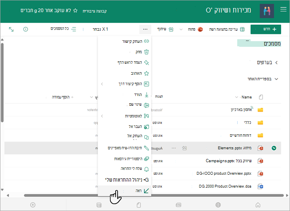Open the files icon in bottom bar
The image size is (290, 211).
pyautogui.click(x=139, y=205)
